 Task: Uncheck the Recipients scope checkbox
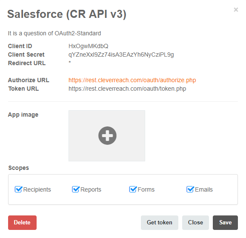coord(18,189)
